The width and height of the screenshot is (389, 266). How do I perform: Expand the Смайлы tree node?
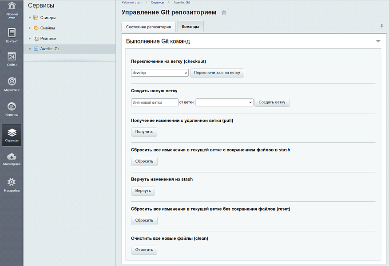click(30, 28)
